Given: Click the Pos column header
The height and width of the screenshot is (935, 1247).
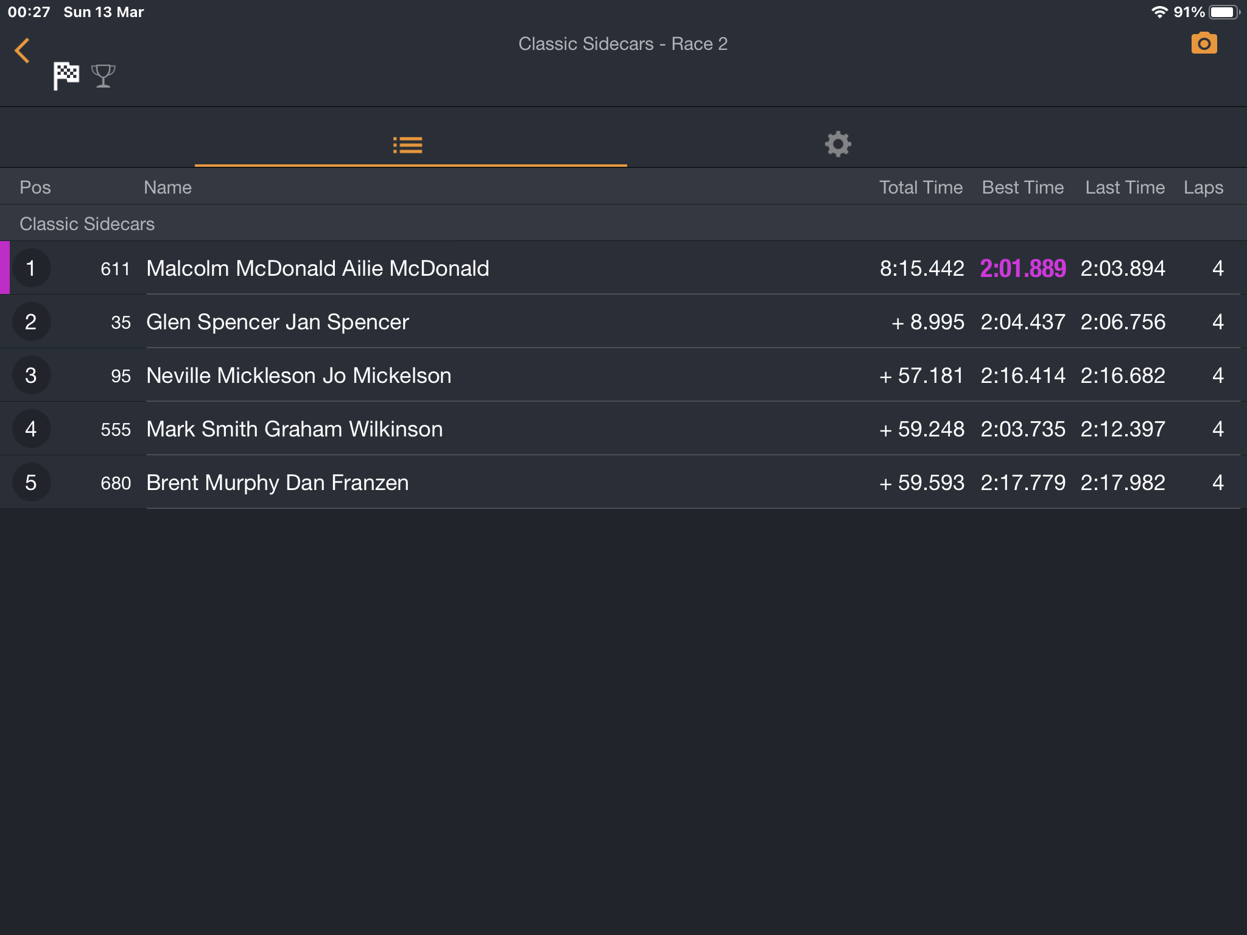Looking at the screenshot, I should pos(35,187).
